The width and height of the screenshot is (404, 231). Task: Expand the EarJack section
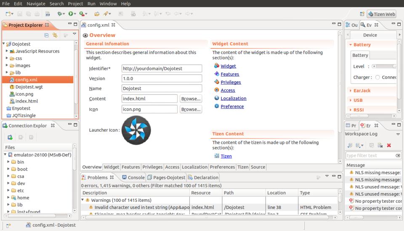[350, 90]
